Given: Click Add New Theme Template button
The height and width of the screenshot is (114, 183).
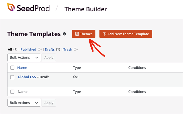Looking at the screenshot, I should coord(126,34).
